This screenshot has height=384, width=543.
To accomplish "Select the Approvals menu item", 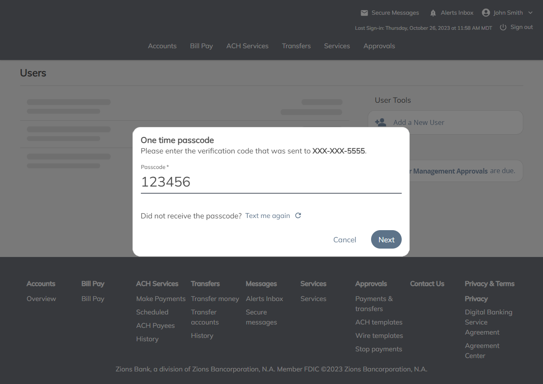I will pyautogui.click(x=379, y=46).
